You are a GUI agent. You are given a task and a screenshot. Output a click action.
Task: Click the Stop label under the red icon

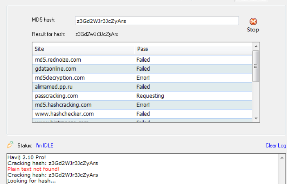pyautogui.click(x=253, y=30)
